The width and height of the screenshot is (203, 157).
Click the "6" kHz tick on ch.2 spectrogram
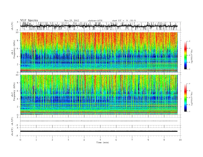click(18, 91)
